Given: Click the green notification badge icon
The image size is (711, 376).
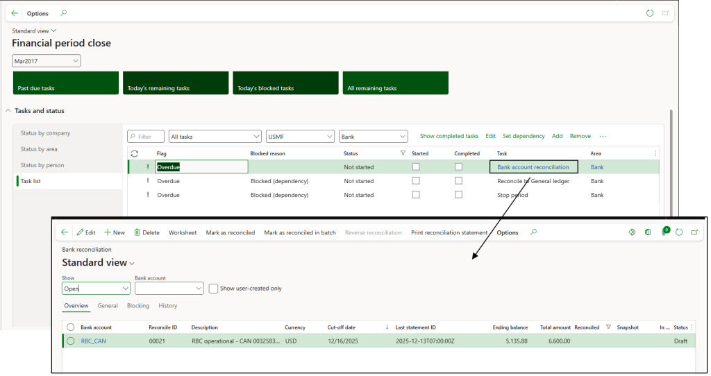Looking at the screenshot, I should coord(664,232).
